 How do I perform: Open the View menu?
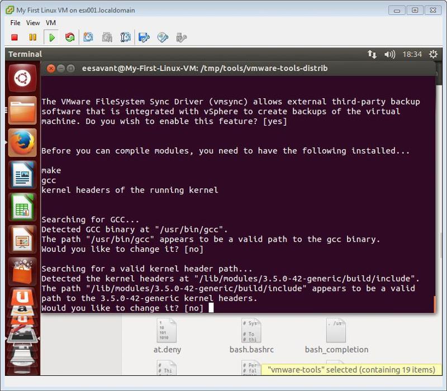point(33,23)
